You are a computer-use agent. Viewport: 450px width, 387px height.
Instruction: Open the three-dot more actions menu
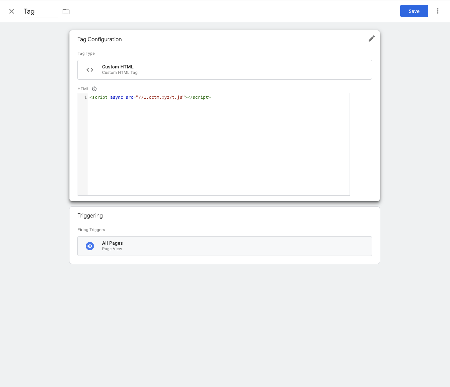tap(438, 11)
